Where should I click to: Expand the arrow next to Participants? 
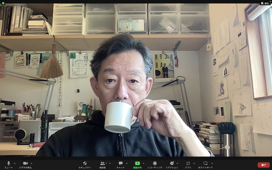[109, 163]
